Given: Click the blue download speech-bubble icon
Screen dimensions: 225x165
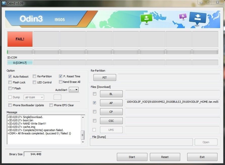Looking at the screenshot, I should pyautogui.click(x=198, y=19).
